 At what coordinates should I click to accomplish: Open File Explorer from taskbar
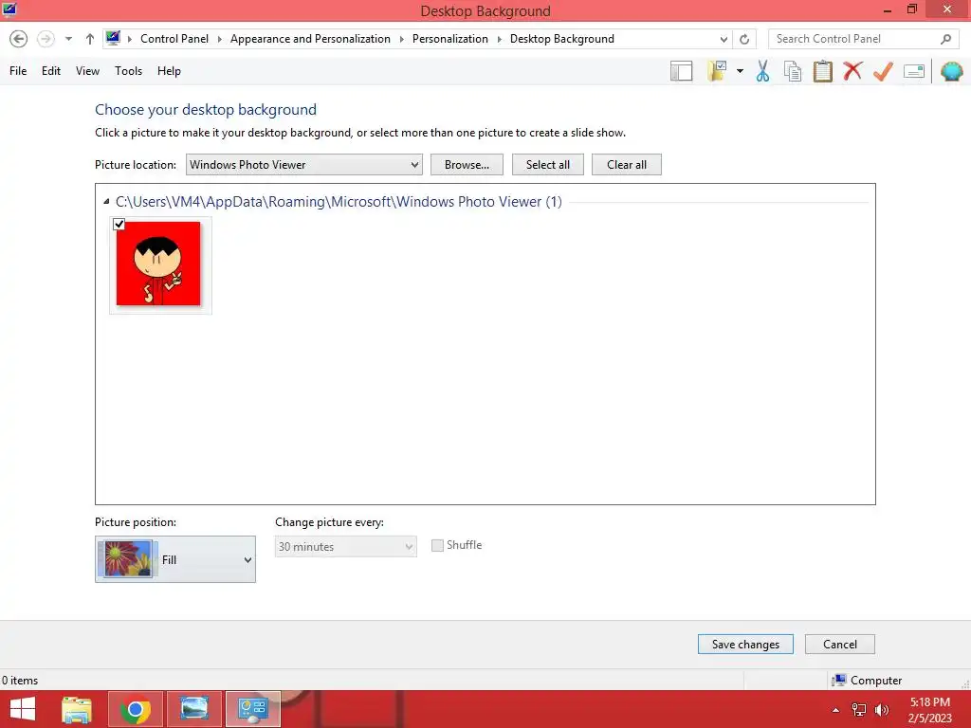click(77, 709)
